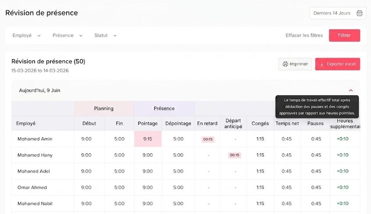Click the Pointage 9:00 for Mohamed Hany

pyautogui.click(x=148, y=155)
